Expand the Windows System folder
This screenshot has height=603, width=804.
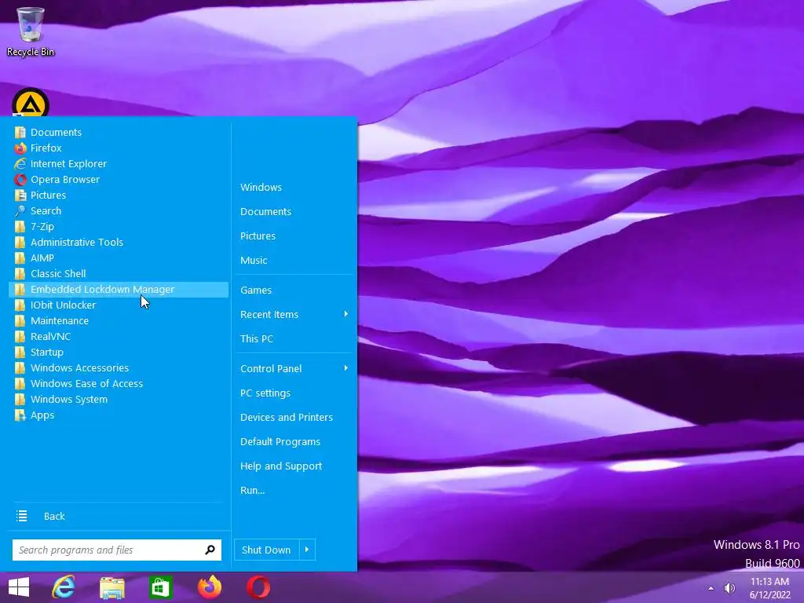coord(119,400)
